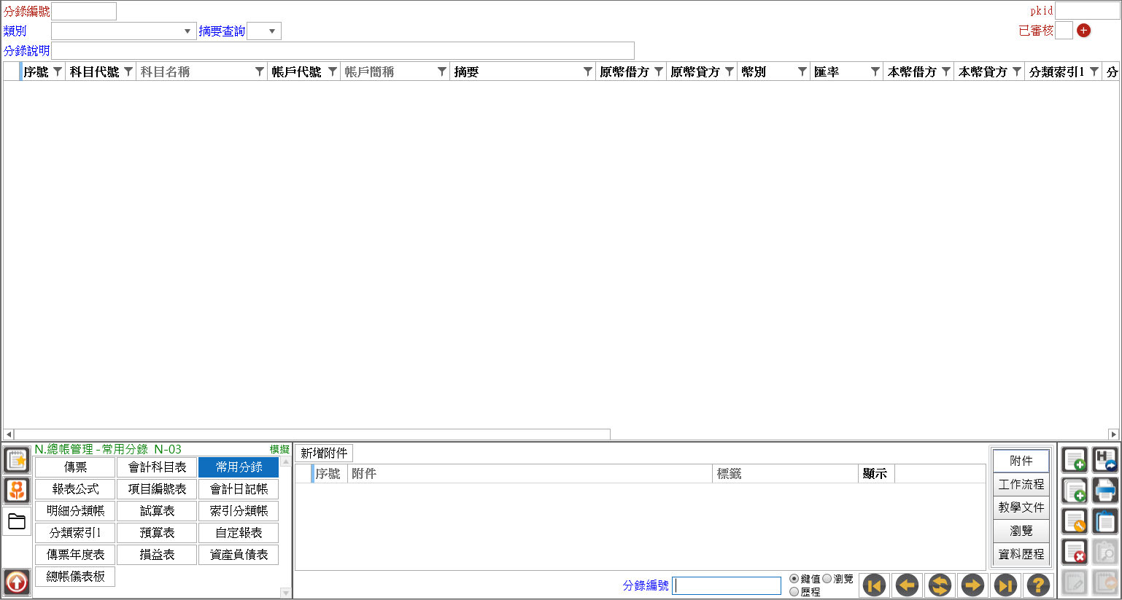This screenshot has height=600, width=1122.
Task: Click the 附件 side button
Action: (x=1021, y=461)
